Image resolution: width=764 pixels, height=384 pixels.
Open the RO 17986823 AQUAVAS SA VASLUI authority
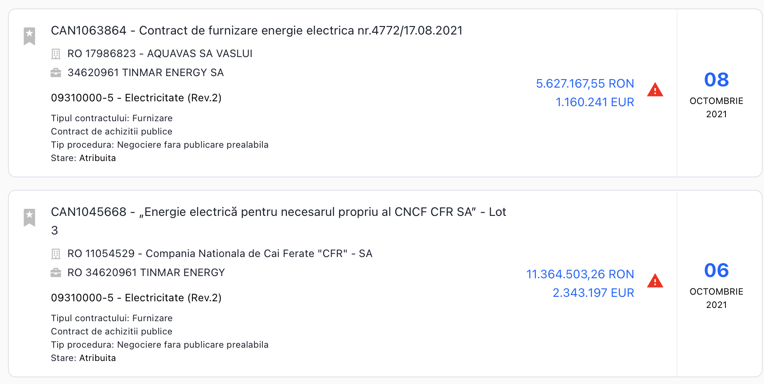160,54
